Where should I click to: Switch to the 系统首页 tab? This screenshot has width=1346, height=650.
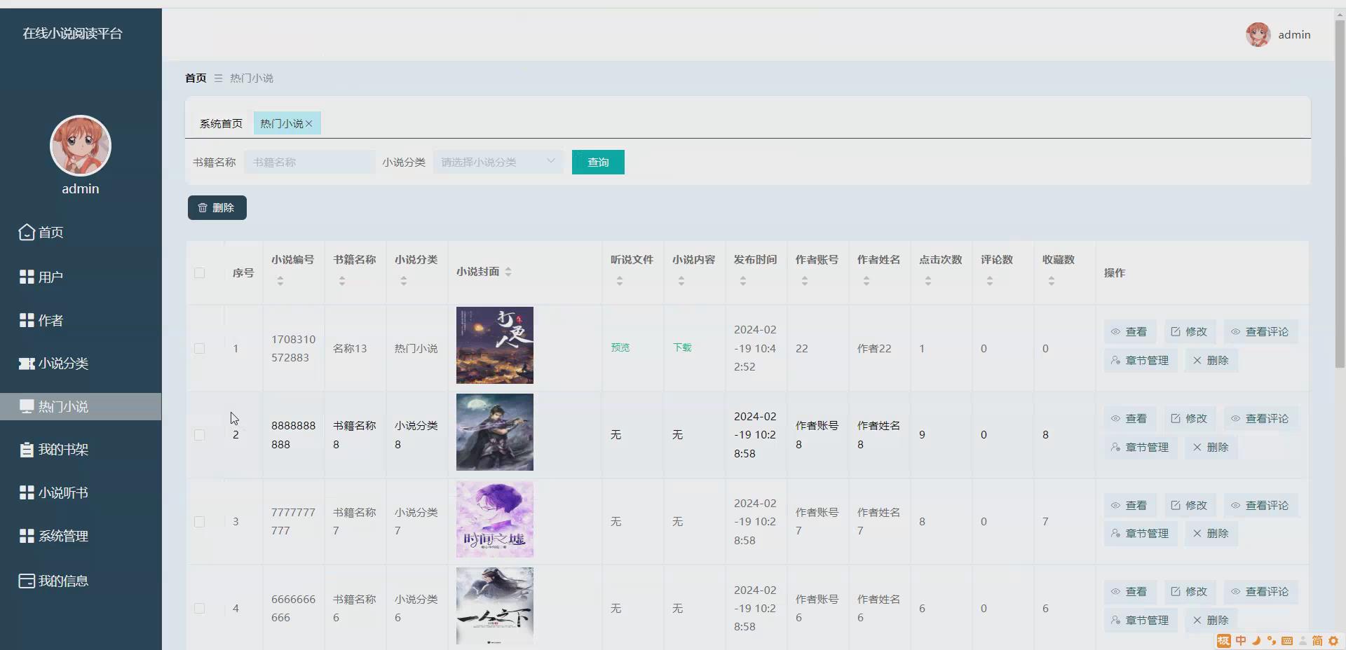point(220,123)
